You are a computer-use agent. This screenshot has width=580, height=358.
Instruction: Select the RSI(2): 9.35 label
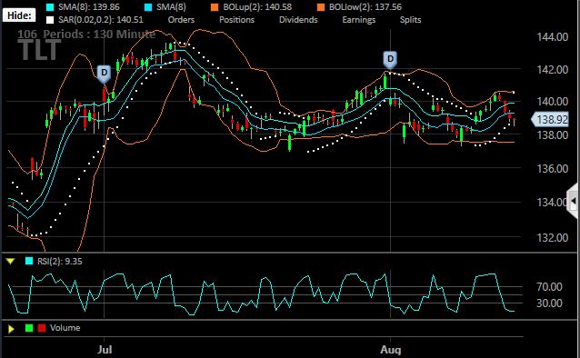60,262
